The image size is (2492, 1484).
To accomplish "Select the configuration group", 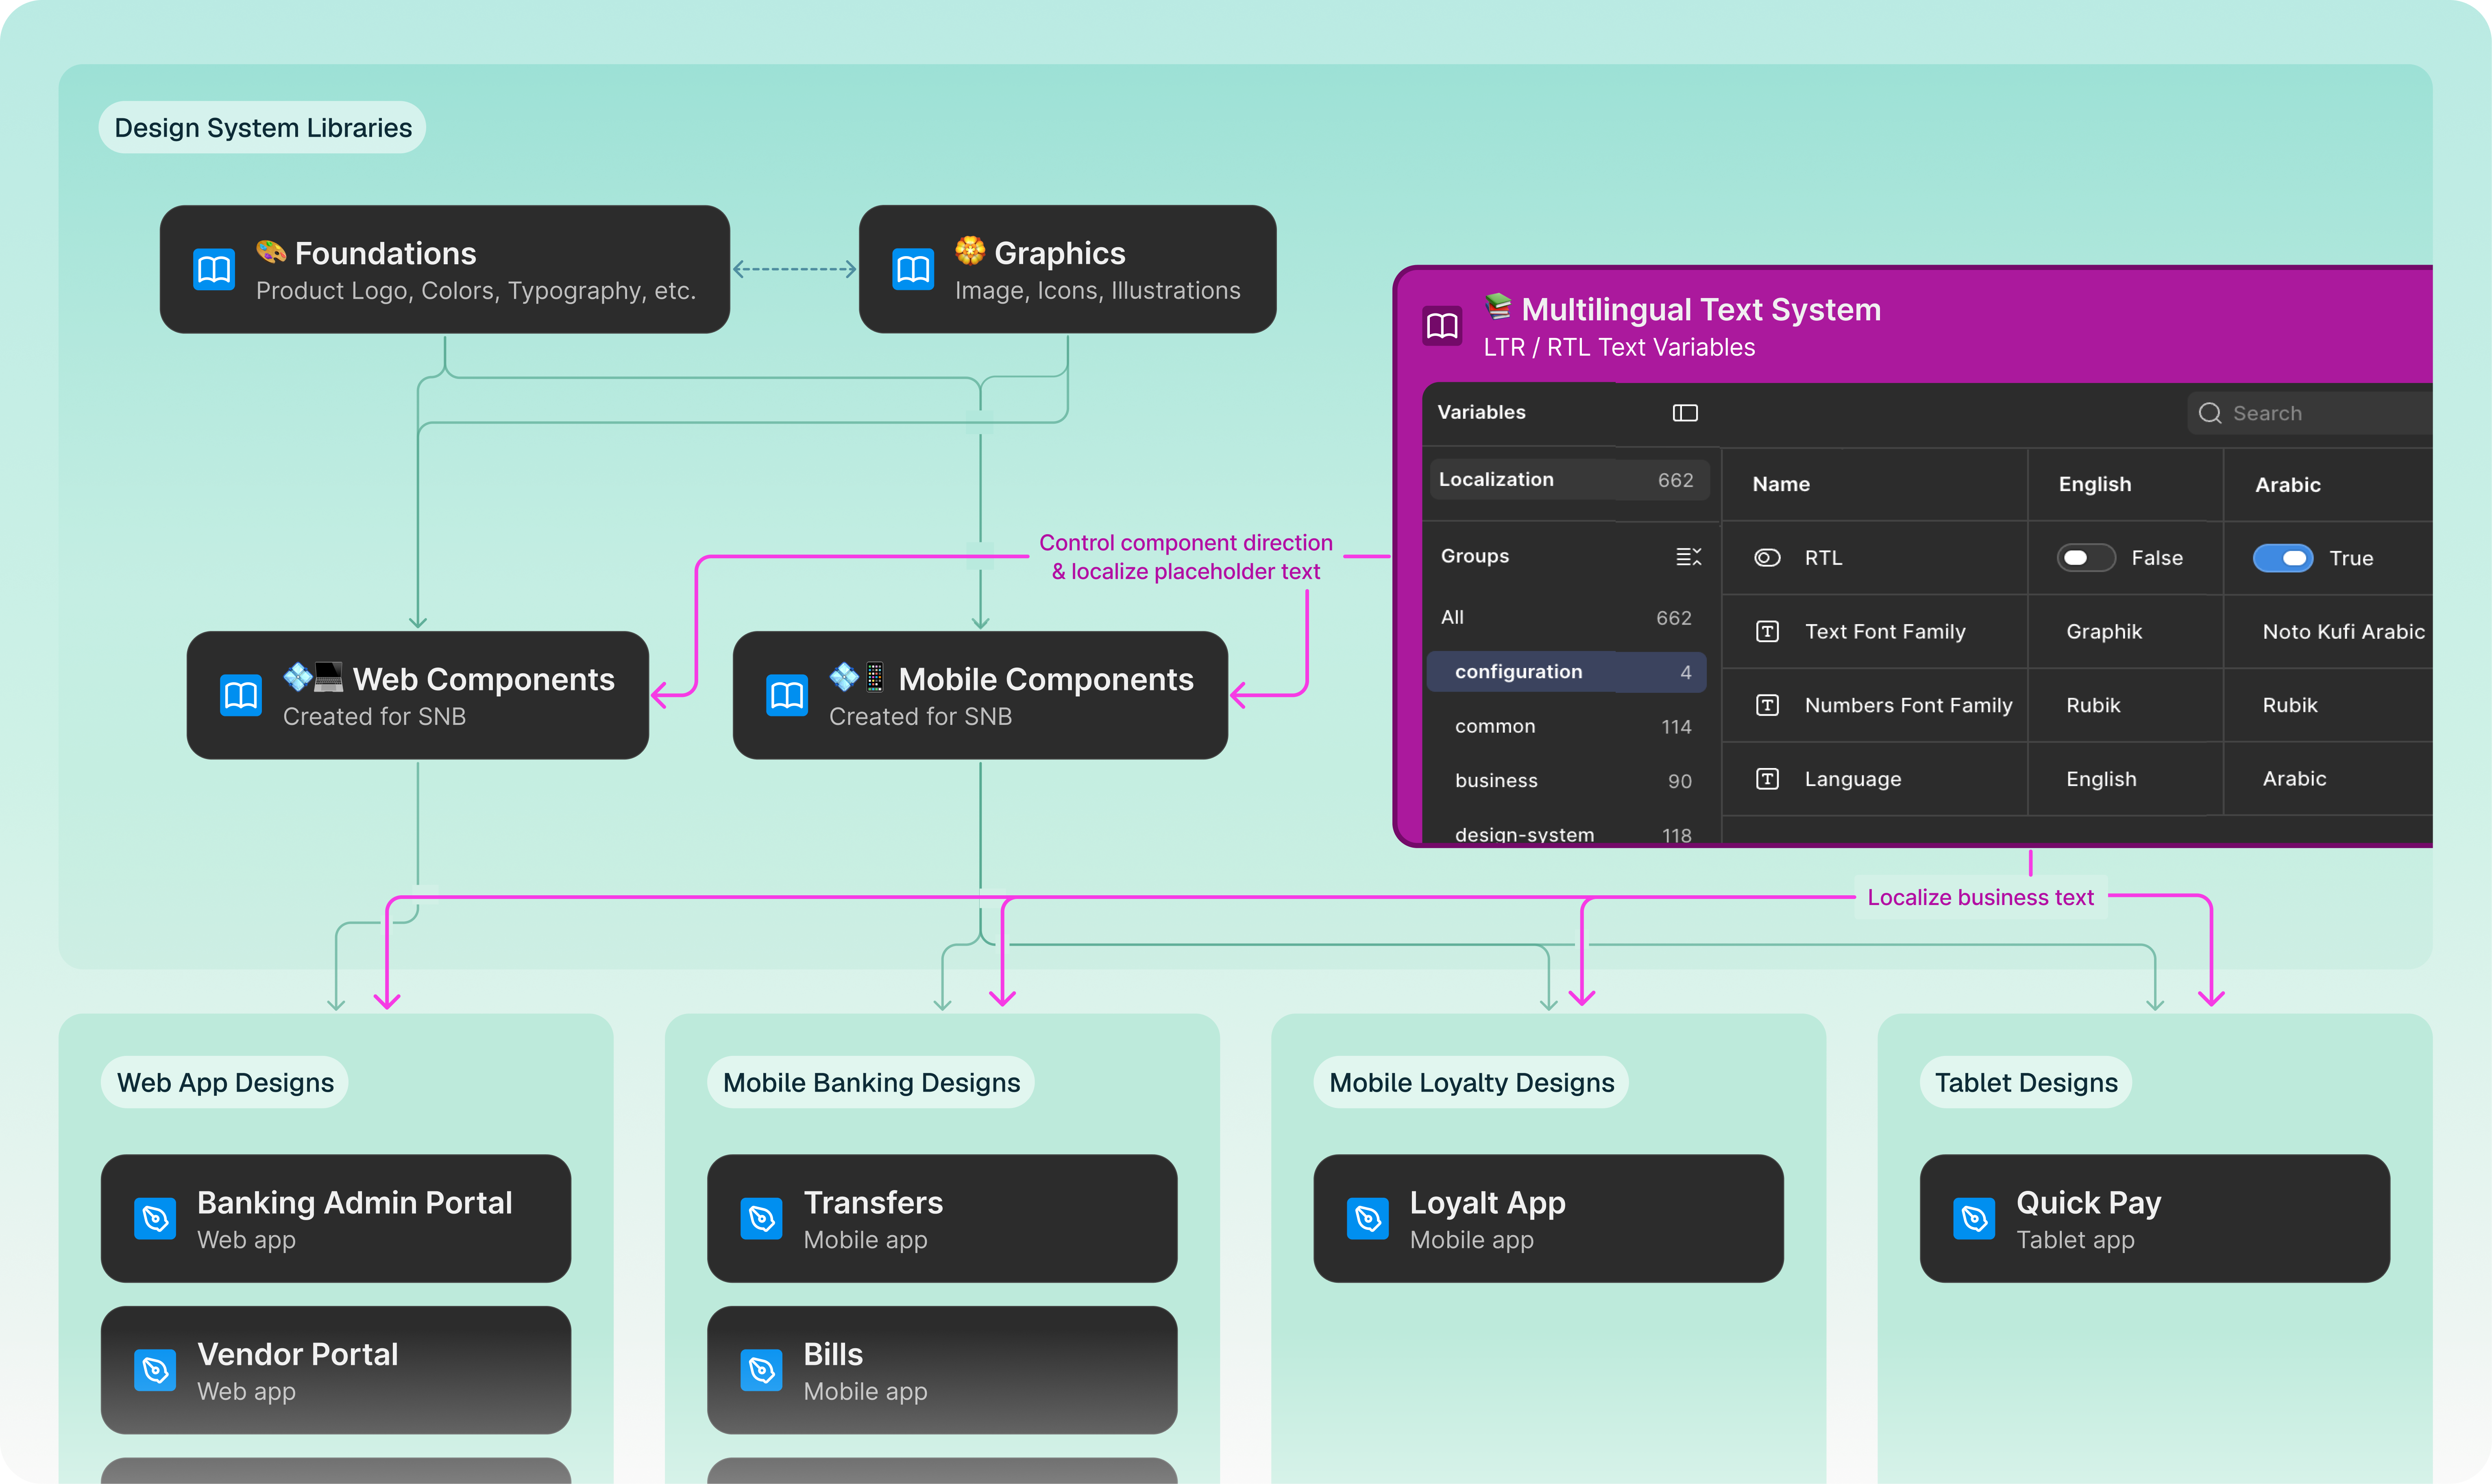I will click(x=1566, y=672).
